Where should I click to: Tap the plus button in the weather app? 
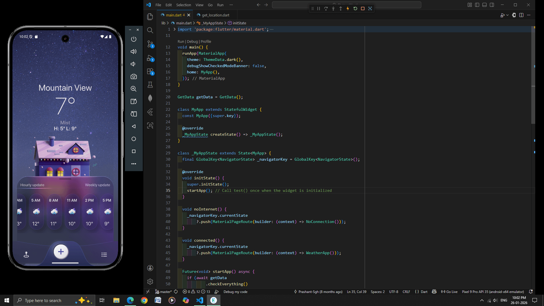(61, 252)
